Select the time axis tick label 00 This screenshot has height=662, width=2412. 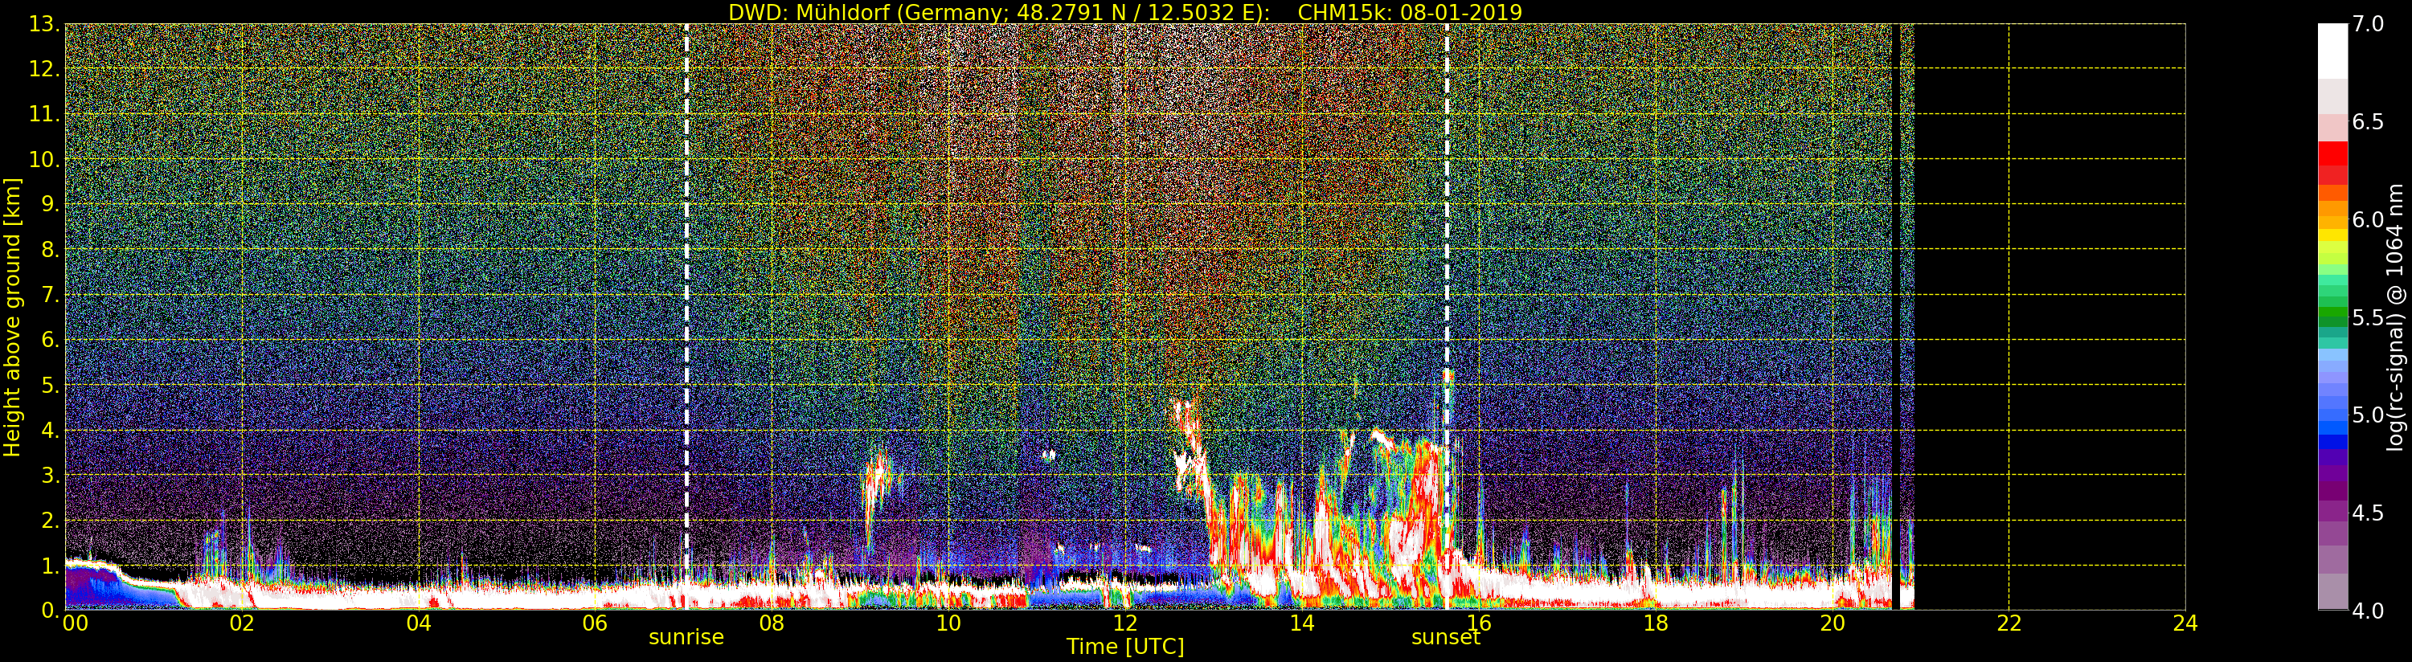pos(75,623)
